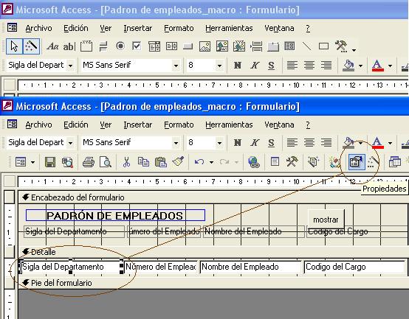Click the Paste clipboard icon
The height and width of the screenshot is (319, 409).
pyautogui.click(x=160, y=162)
